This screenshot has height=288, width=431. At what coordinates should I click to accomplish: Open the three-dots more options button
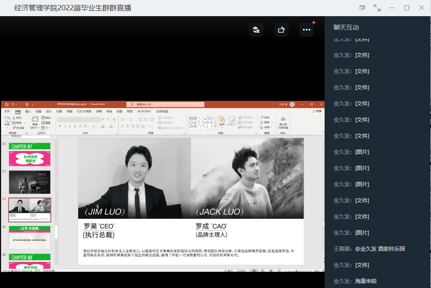click(307, 30)
